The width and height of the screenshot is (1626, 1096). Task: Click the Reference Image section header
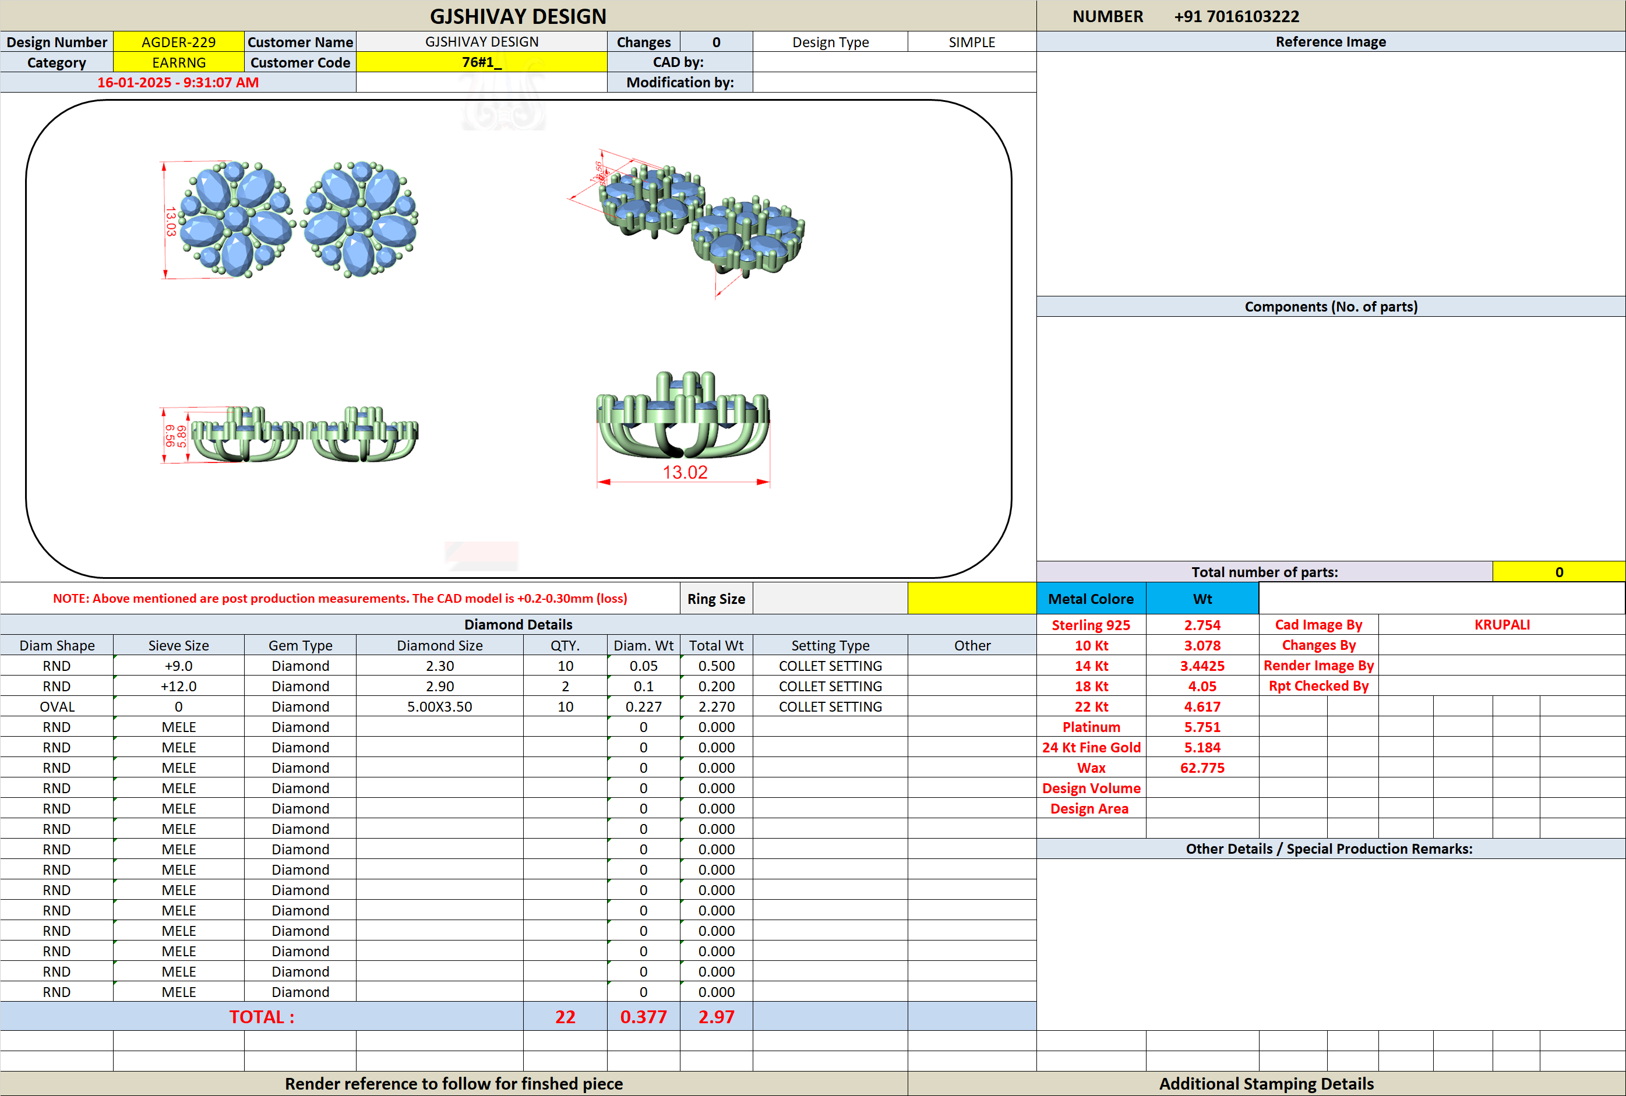(1330, 41)
